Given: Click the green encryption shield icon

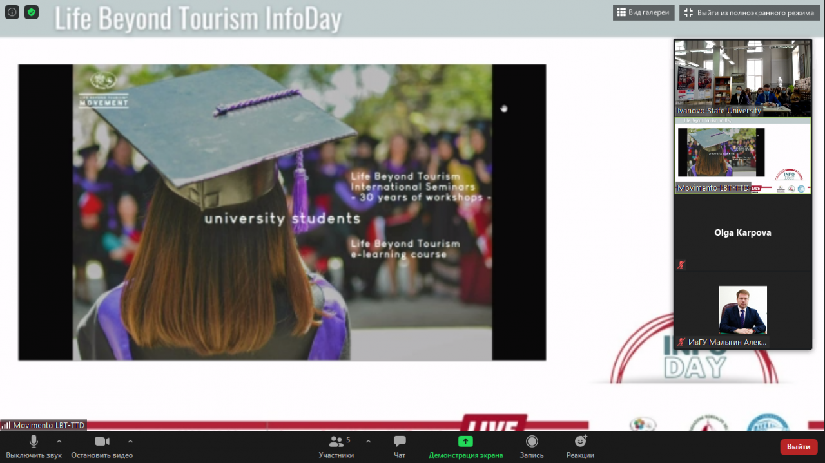Looking at the screenshot, I should tap(32, 12).
